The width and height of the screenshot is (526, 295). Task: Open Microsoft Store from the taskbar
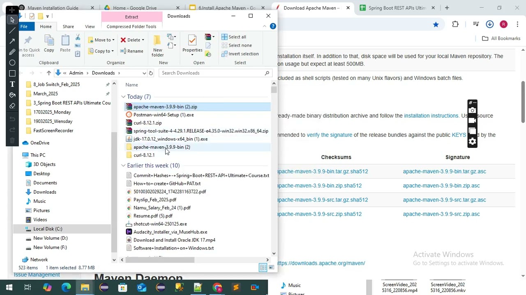pos(122,287)
